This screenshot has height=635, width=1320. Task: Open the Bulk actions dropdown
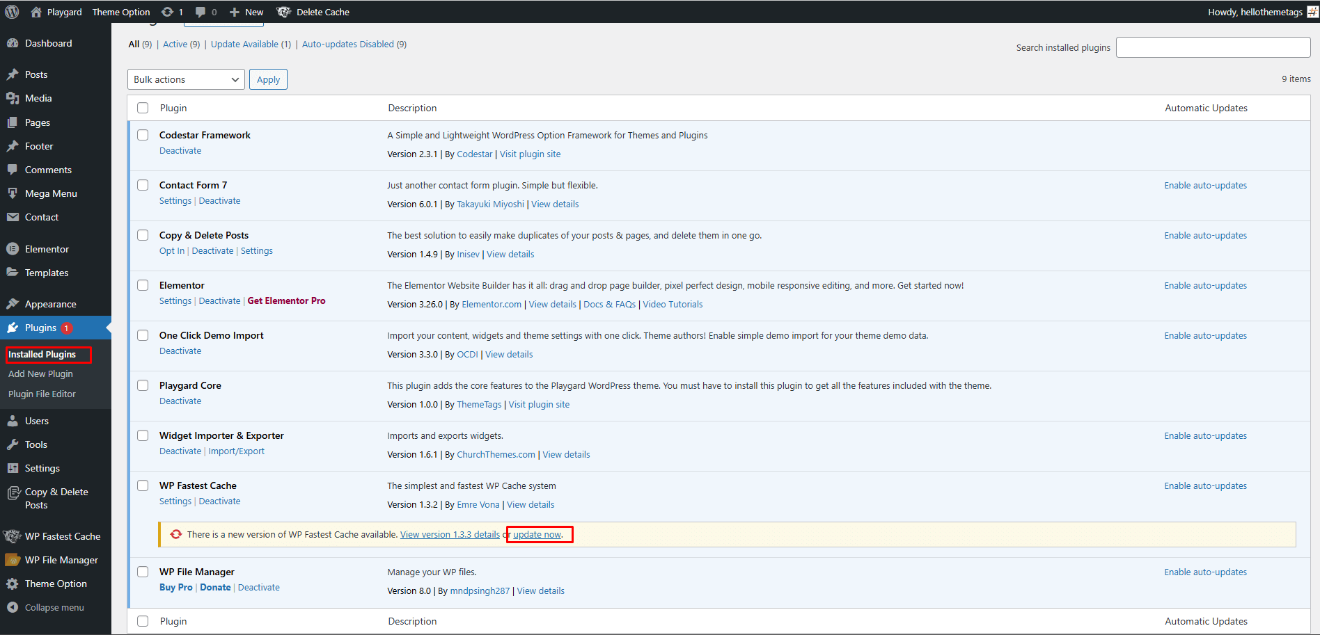[186, 79]
